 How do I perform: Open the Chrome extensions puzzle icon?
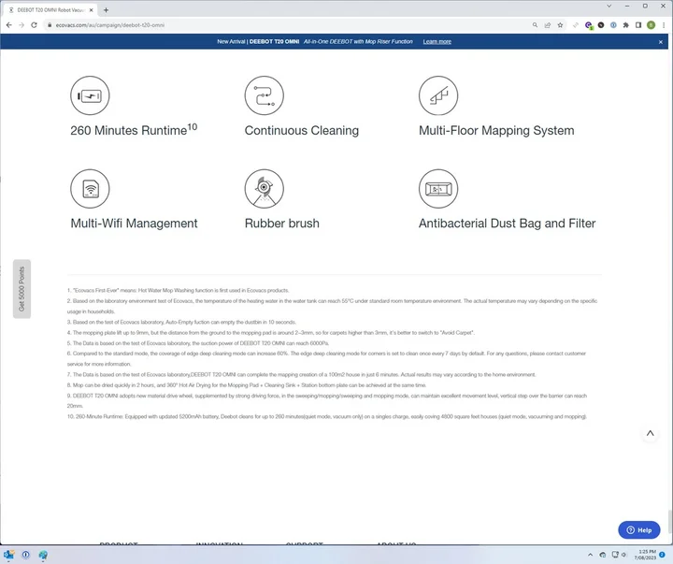624,25
